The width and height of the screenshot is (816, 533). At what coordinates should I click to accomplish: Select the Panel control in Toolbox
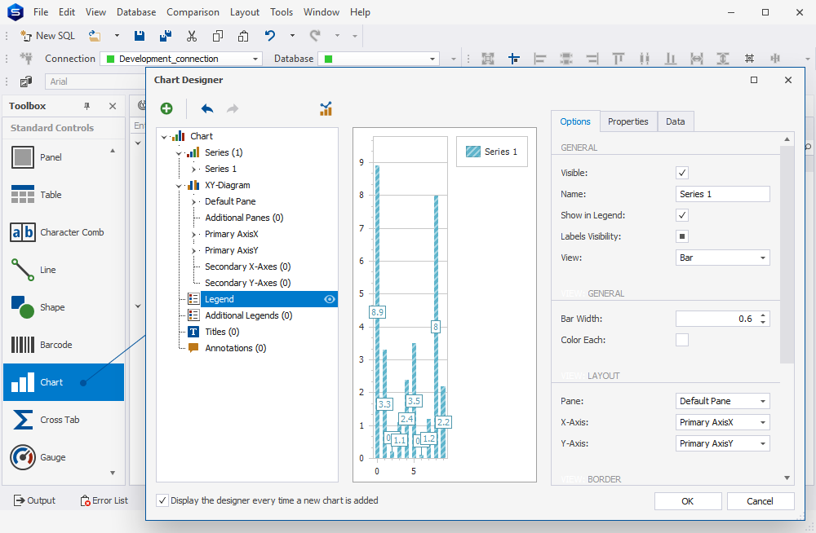[x=64, y=157]
